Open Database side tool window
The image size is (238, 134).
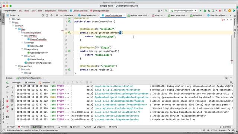pyautogui.click(x=235, y=20)
